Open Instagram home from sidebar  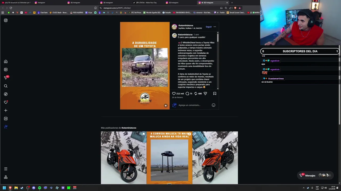(6, 62)
